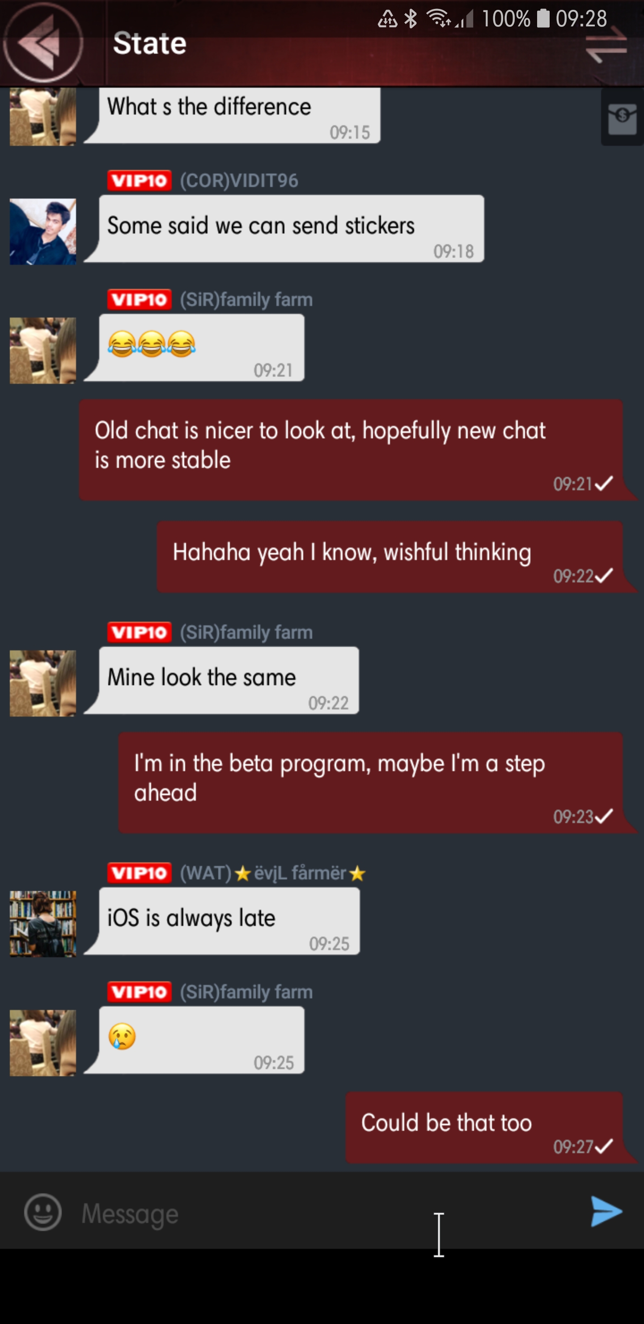Tap the back arrow button

click(42, 42)
